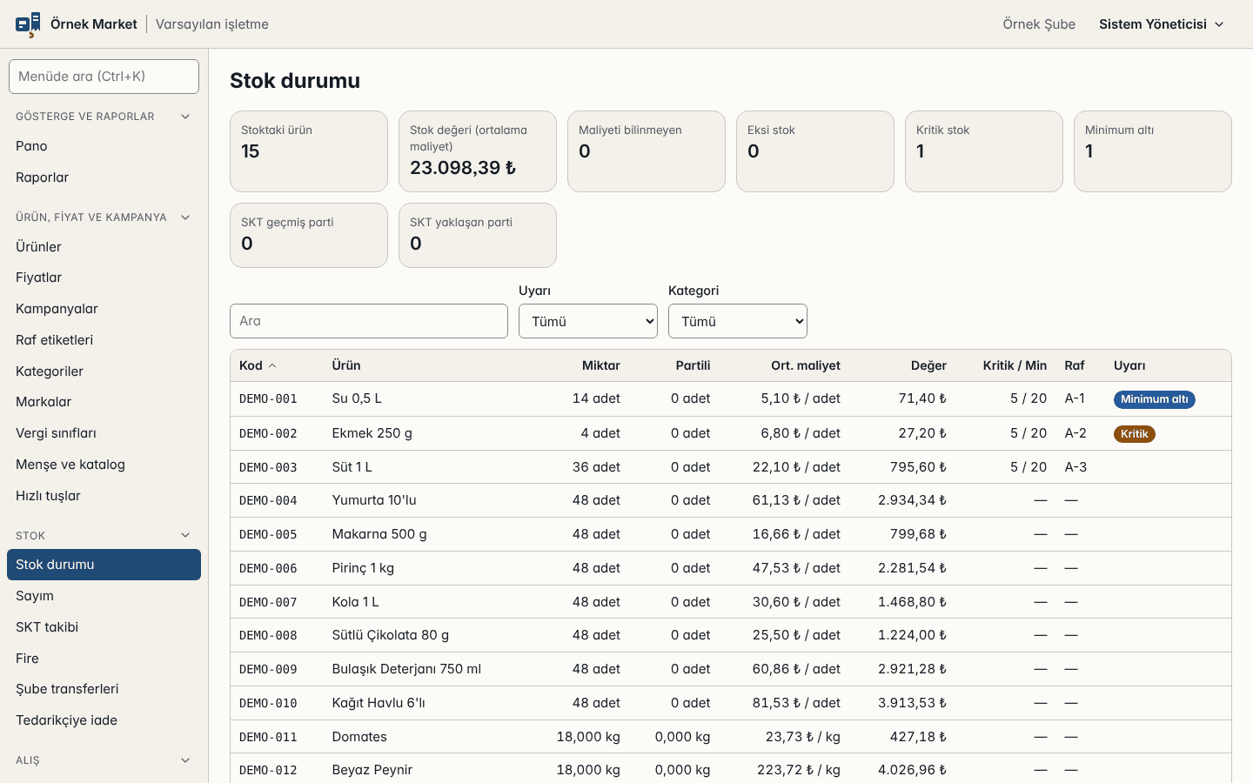Click the Kritik stok summary card
Image resolution: width=1253 pixels, height=783 pixels.
984,151
